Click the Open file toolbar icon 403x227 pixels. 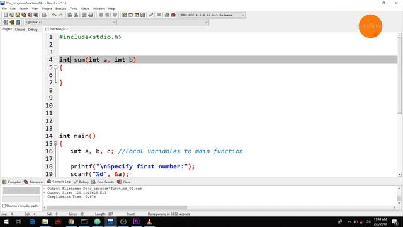click(x=11, y=15)
